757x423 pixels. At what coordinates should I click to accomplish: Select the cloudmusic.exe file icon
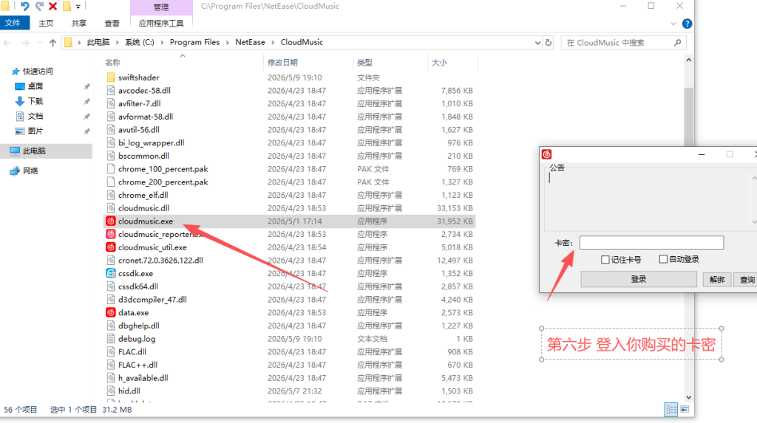click(x=111, y=221)
